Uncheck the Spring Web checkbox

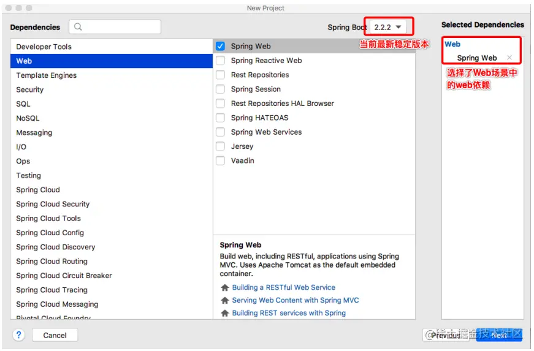pyautogui.click(x=220, y=46)
